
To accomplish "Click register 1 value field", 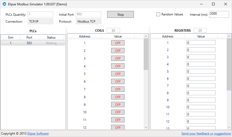I will (201, 43).
